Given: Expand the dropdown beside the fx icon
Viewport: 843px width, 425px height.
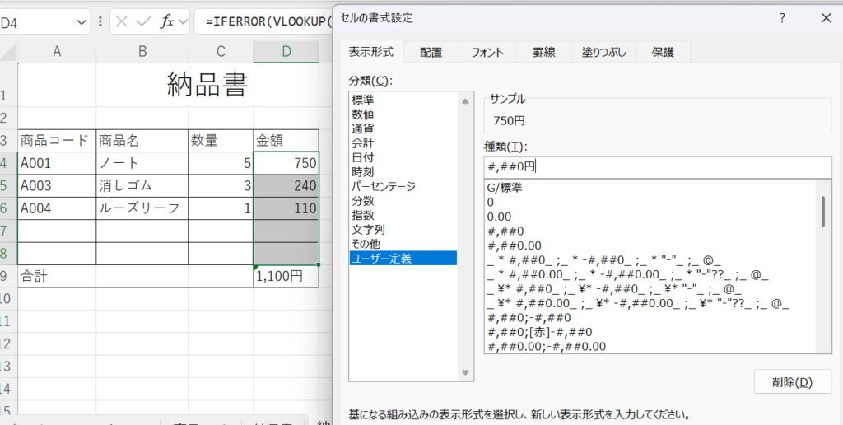Looking at the screenshot, I should 183,22.
